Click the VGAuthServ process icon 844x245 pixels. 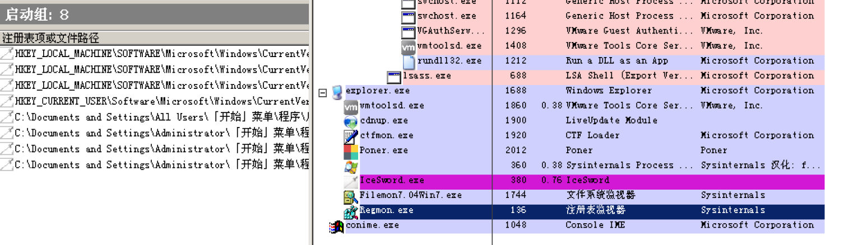[409, 32]
